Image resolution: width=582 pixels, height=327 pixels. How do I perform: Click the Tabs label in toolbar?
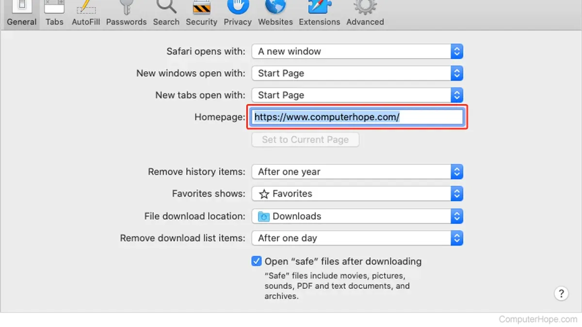click(x=54, y=22)
